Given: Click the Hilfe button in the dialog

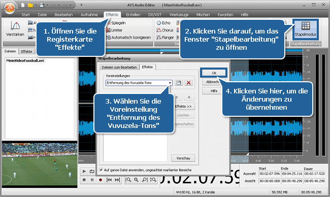Looking at the screenshot, I should point(212,91).
